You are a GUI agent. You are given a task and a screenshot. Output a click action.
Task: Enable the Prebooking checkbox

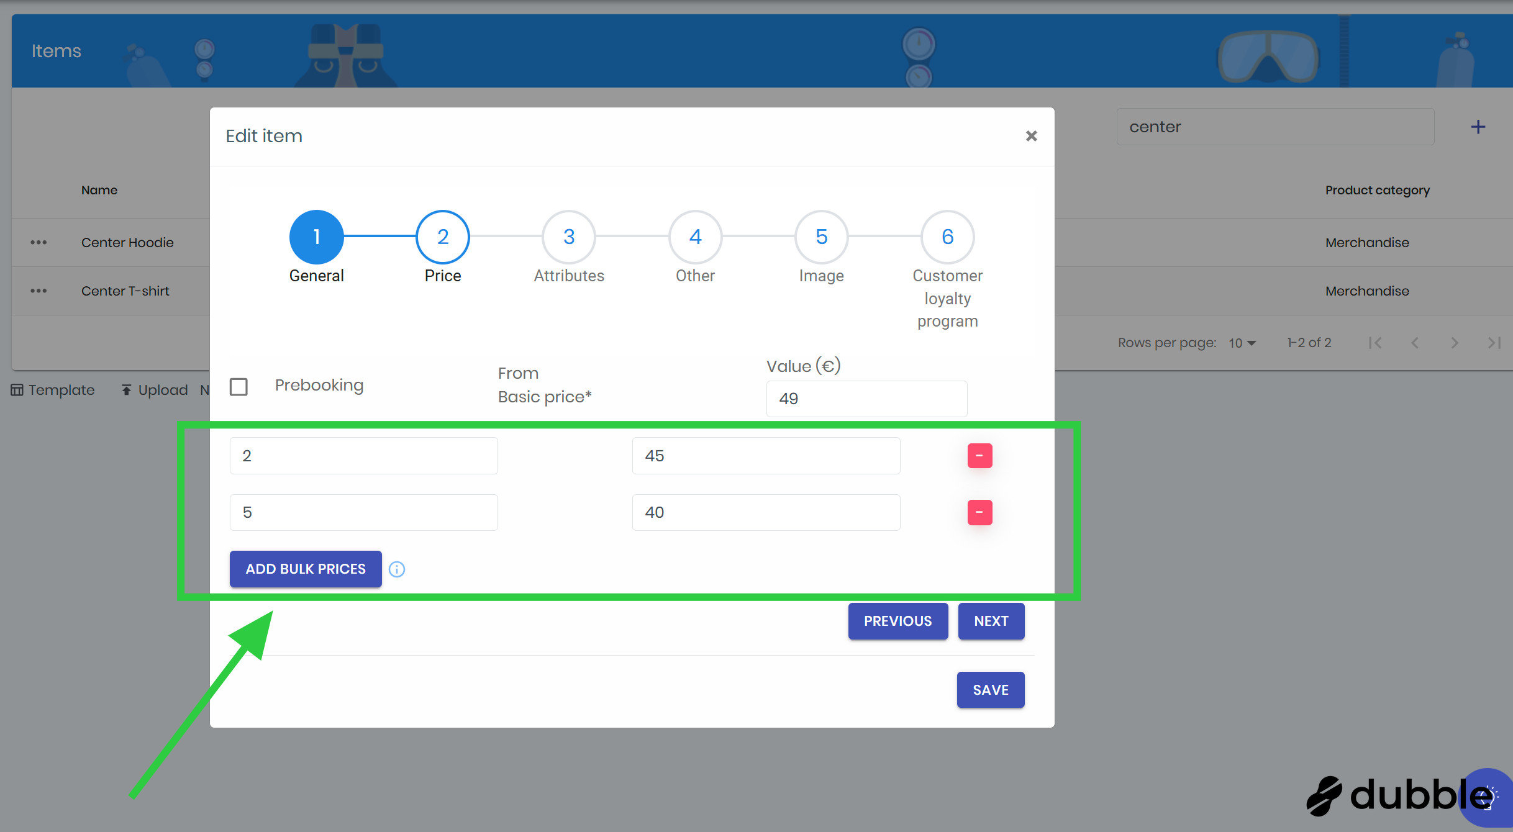pos(239,387)
